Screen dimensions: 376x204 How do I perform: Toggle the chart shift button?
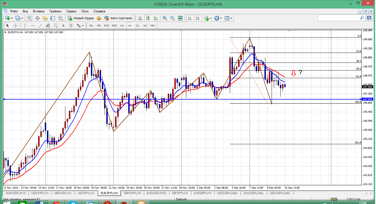coord(197,18)
